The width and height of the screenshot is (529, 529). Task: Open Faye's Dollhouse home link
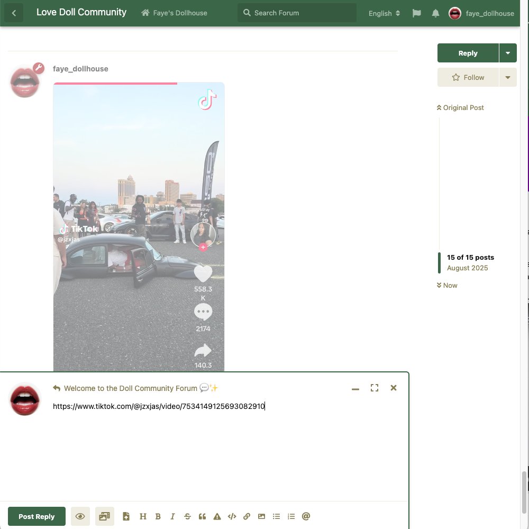tap(174, 13)
